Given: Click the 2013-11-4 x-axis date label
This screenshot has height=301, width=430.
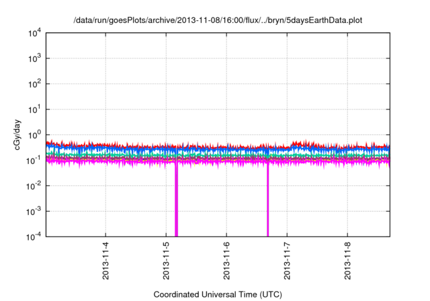Looking at the screenshot, I should [x=105, y=261].
